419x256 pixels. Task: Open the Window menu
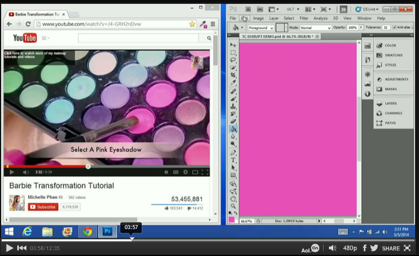pos(364,18)
